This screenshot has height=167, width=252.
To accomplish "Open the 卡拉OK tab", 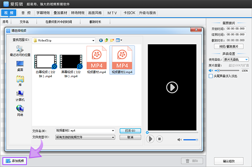I will coord(129,13).
